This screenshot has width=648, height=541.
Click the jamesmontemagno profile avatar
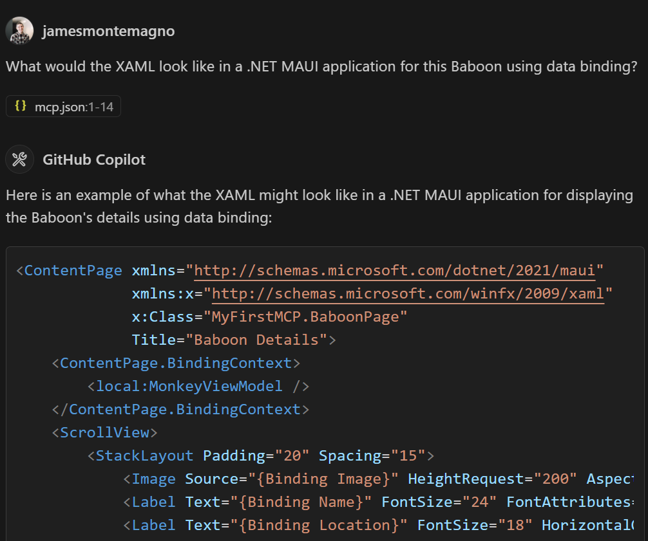tap(19, 31)
